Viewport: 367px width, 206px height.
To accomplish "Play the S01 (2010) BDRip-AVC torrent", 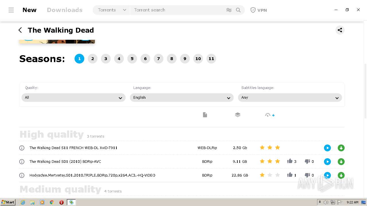I will pos(327,162).
